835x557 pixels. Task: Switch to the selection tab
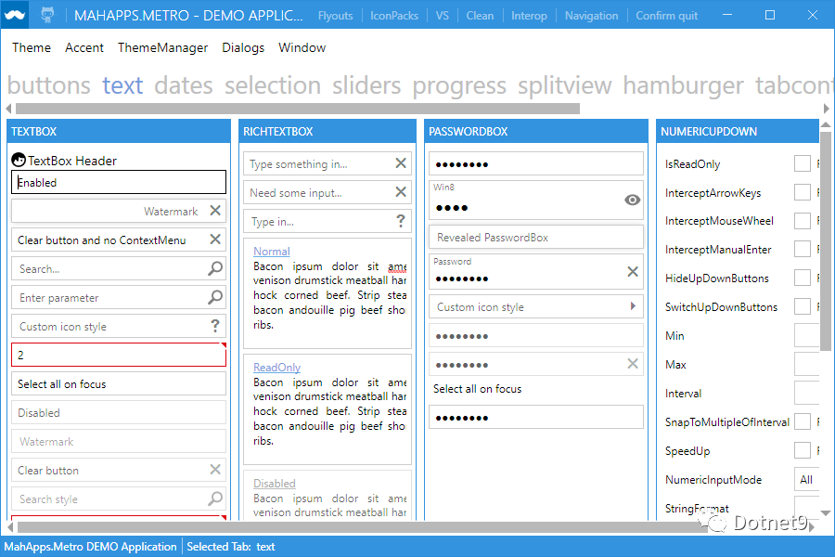coord(273,85)
